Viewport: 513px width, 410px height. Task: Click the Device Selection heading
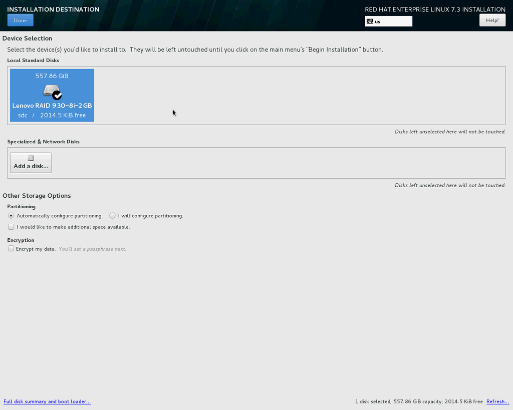coord(27,38)
